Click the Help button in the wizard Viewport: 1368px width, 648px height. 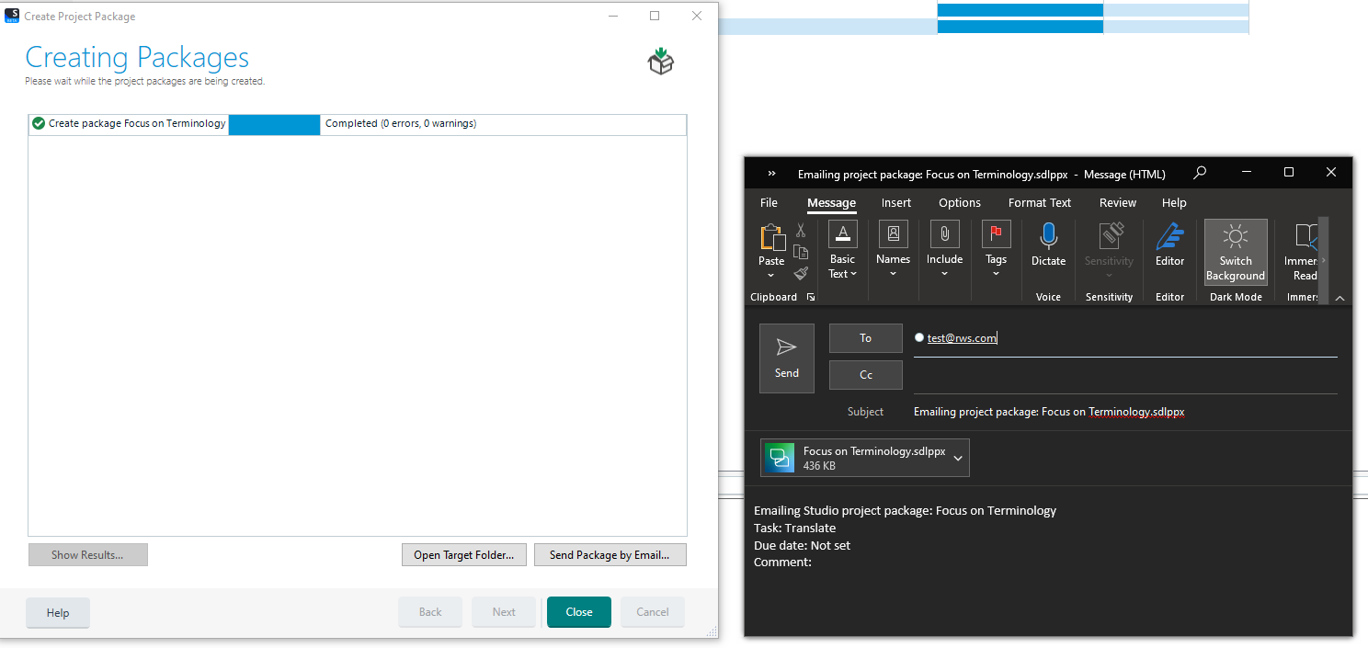click(x=58, y=613)
